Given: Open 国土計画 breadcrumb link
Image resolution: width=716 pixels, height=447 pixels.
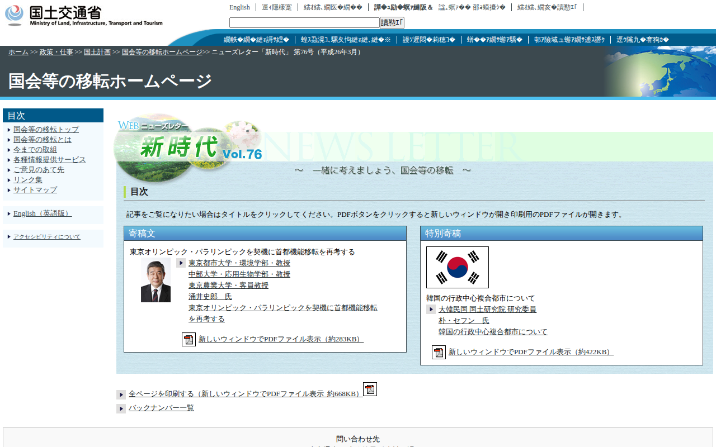Looking at the screenshot, I should pyautogui.click(x=97, y=52).
